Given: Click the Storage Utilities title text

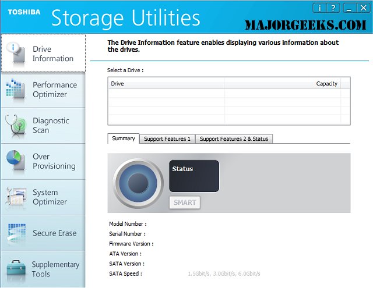Looking at the screenshot, I should (126, 18).
